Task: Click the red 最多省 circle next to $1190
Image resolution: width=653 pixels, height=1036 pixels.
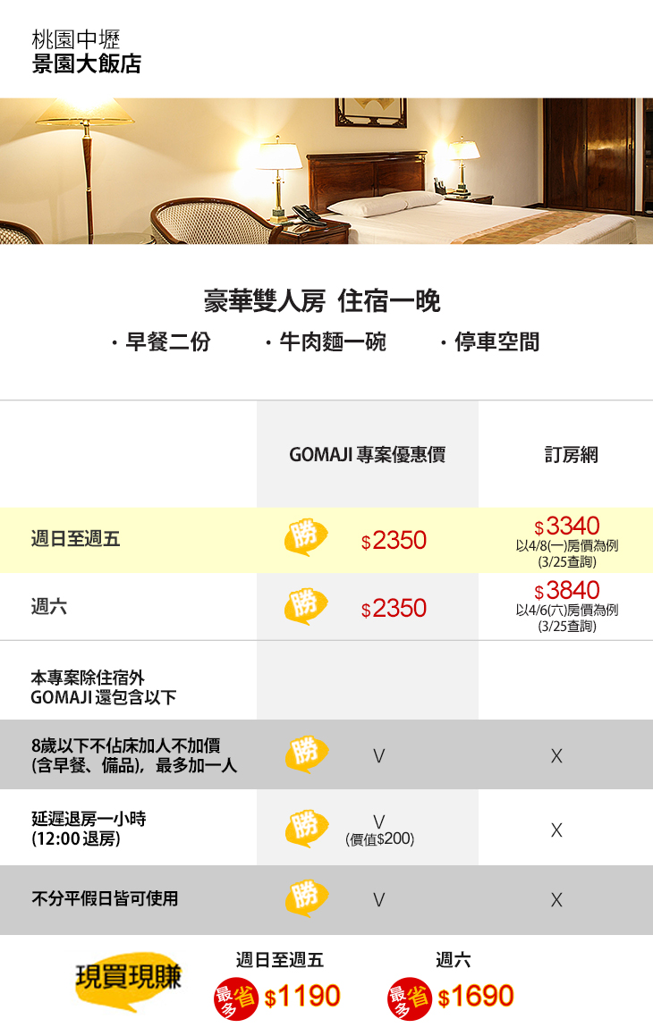Action: (235, 998)
